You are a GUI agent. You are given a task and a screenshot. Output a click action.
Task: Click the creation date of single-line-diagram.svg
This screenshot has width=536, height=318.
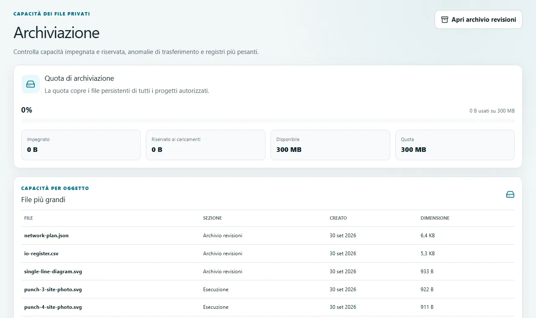343,272
